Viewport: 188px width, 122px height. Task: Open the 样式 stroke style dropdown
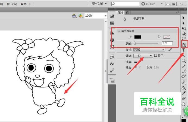coord(149,50)
